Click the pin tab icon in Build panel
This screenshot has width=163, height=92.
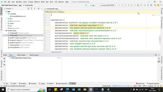(x=4, y=62)
